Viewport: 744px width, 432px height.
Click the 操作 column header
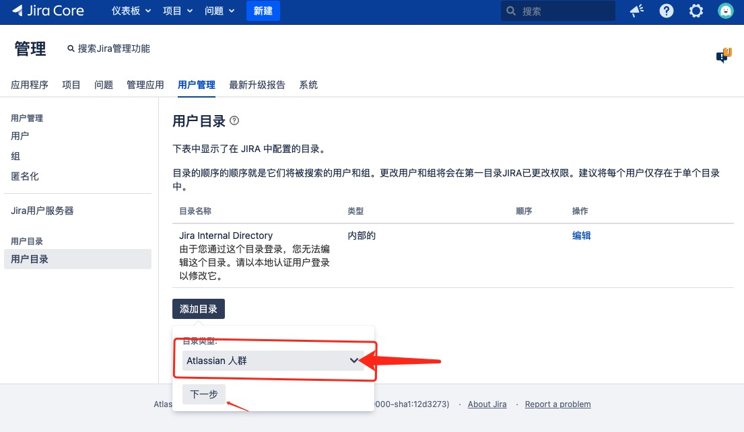click(x=580, y=211)
